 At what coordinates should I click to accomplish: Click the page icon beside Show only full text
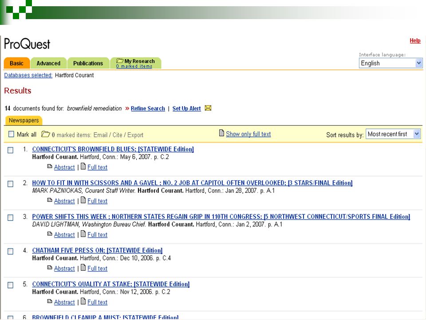point(221,133)
